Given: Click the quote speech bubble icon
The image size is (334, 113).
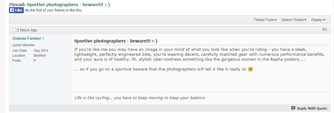Looking at the screenshot, I should click(293, 108).
